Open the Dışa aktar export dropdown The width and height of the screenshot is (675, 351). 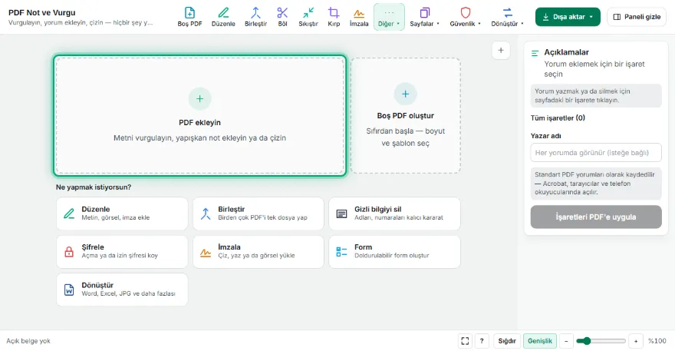568,17
